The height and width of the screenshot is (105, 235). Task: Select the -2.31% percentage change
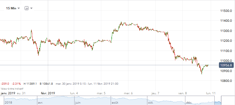16,84
